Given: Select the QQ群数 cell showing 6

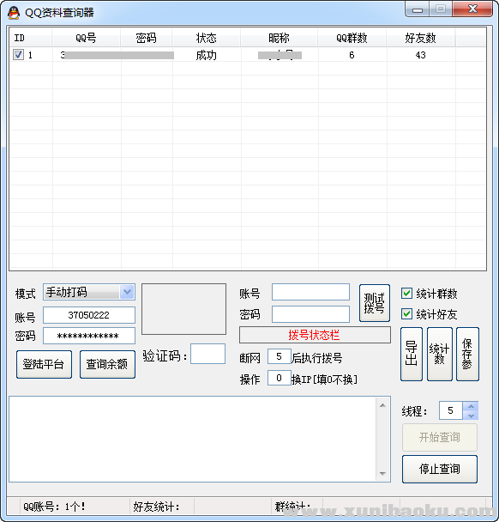Looking at the screenshot, I should (352, 55).
